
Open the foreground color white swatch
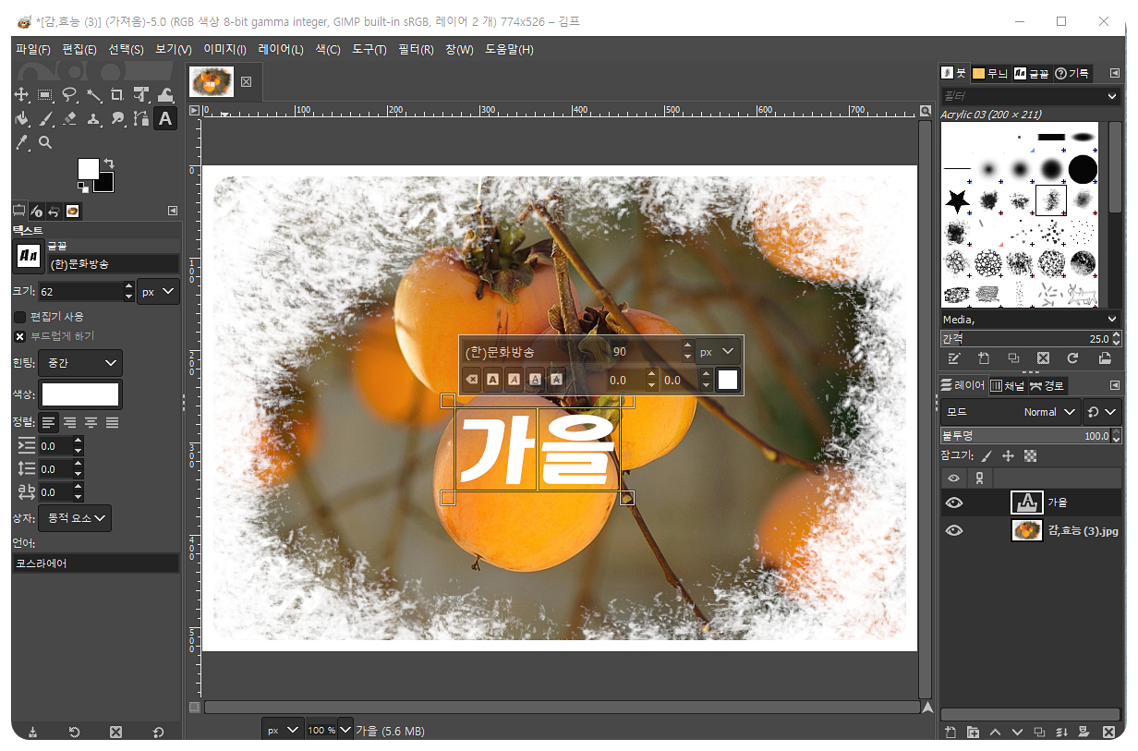click(x=88, y=168)
